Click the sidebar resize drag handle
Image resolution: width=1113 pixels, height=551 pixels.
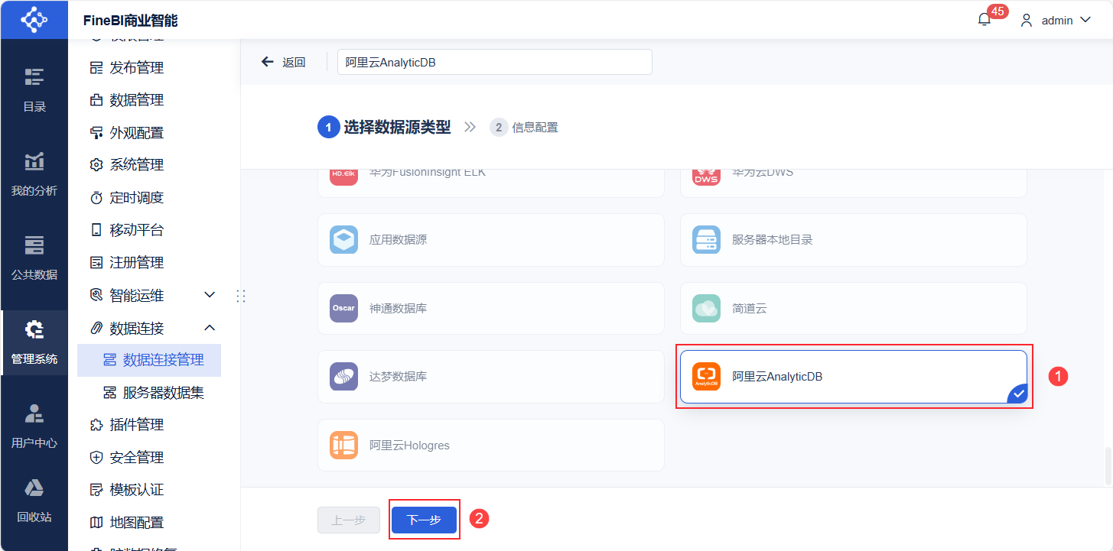coord(241,296)
